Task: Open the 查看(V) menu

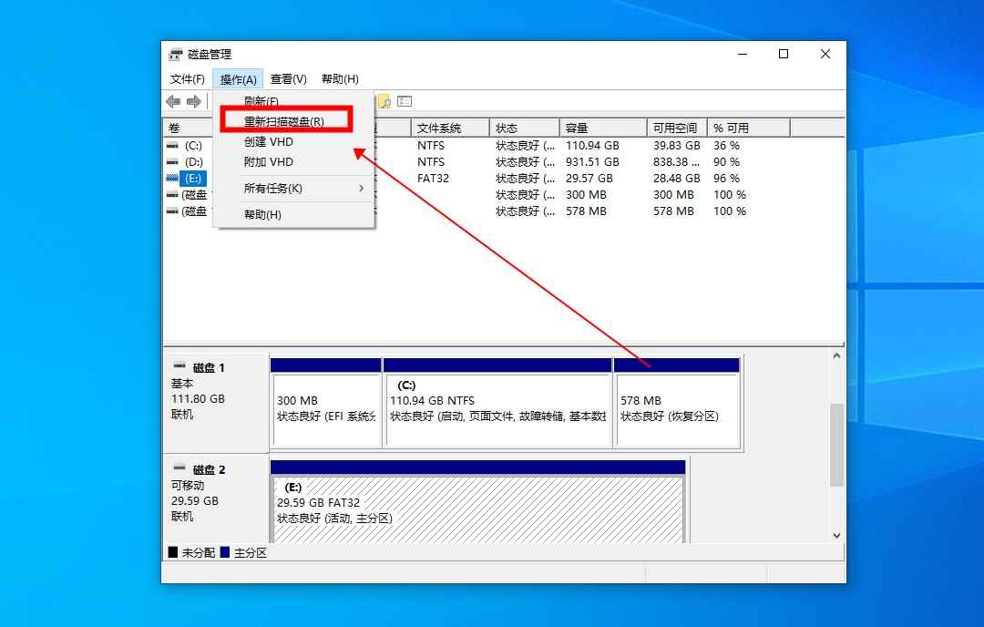Action: click(288, 78)
